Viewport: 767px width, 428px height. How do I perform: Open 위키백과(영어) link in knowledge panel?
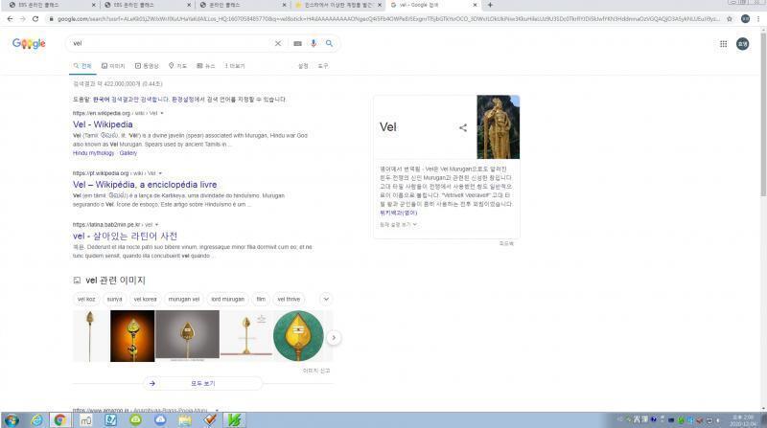[x=399, y=213]
